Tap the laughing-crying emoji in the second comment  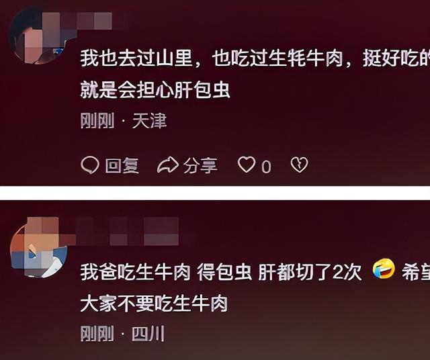[384, 269]
